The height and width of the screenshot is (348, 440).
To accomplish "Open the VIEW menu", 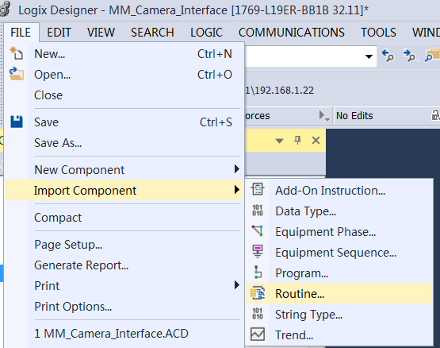I will click(x=101, y=33).
